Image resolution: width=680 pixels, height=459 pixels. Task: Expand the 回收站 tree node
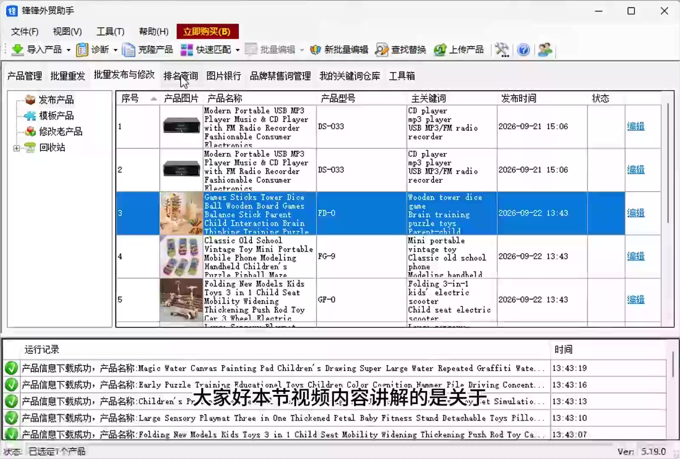click(x=16, y=148)
